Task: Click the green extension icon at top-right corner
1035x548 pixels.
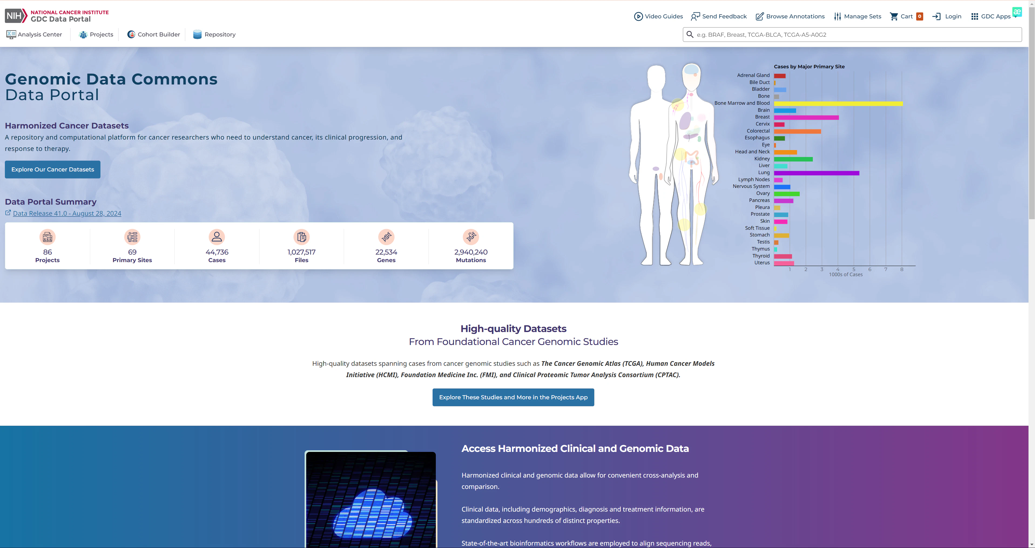Action: 1017,12
